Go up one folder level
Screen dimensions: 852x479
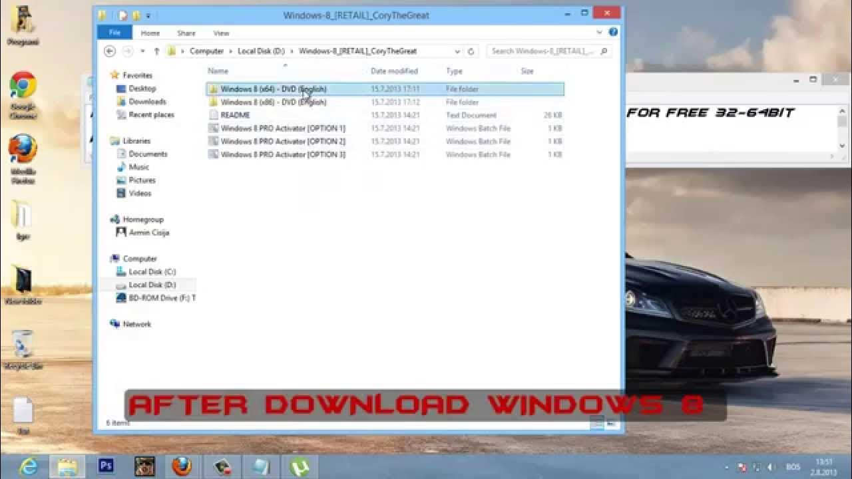(x=156, y=51)
